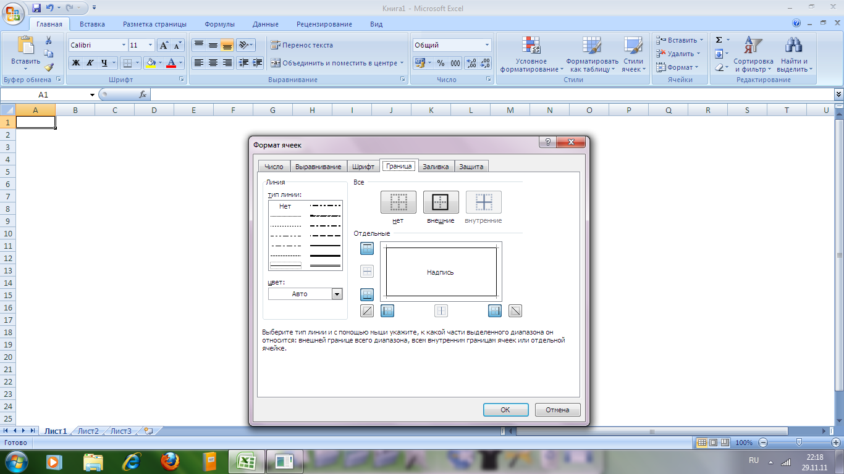Toggle the right border button in dialog
Viewport: 844px width, 474px height.
click(x=495, y=310)
